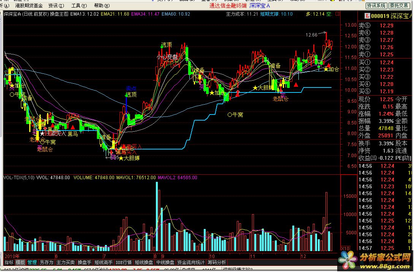Click the 2010年 marker on time axis
This screenshot has height=272, width=414.
(x=12, y=256)
